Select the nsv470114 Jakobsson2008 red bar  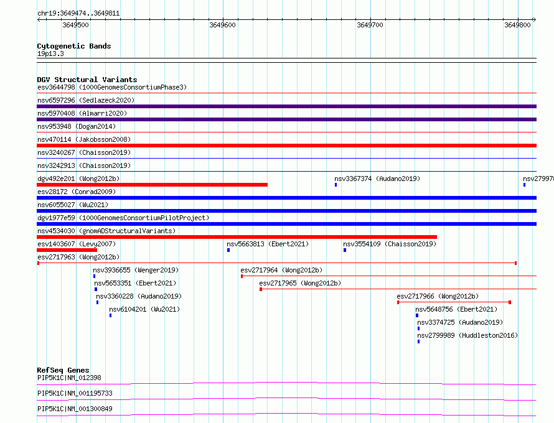click(x=286, y=146)
